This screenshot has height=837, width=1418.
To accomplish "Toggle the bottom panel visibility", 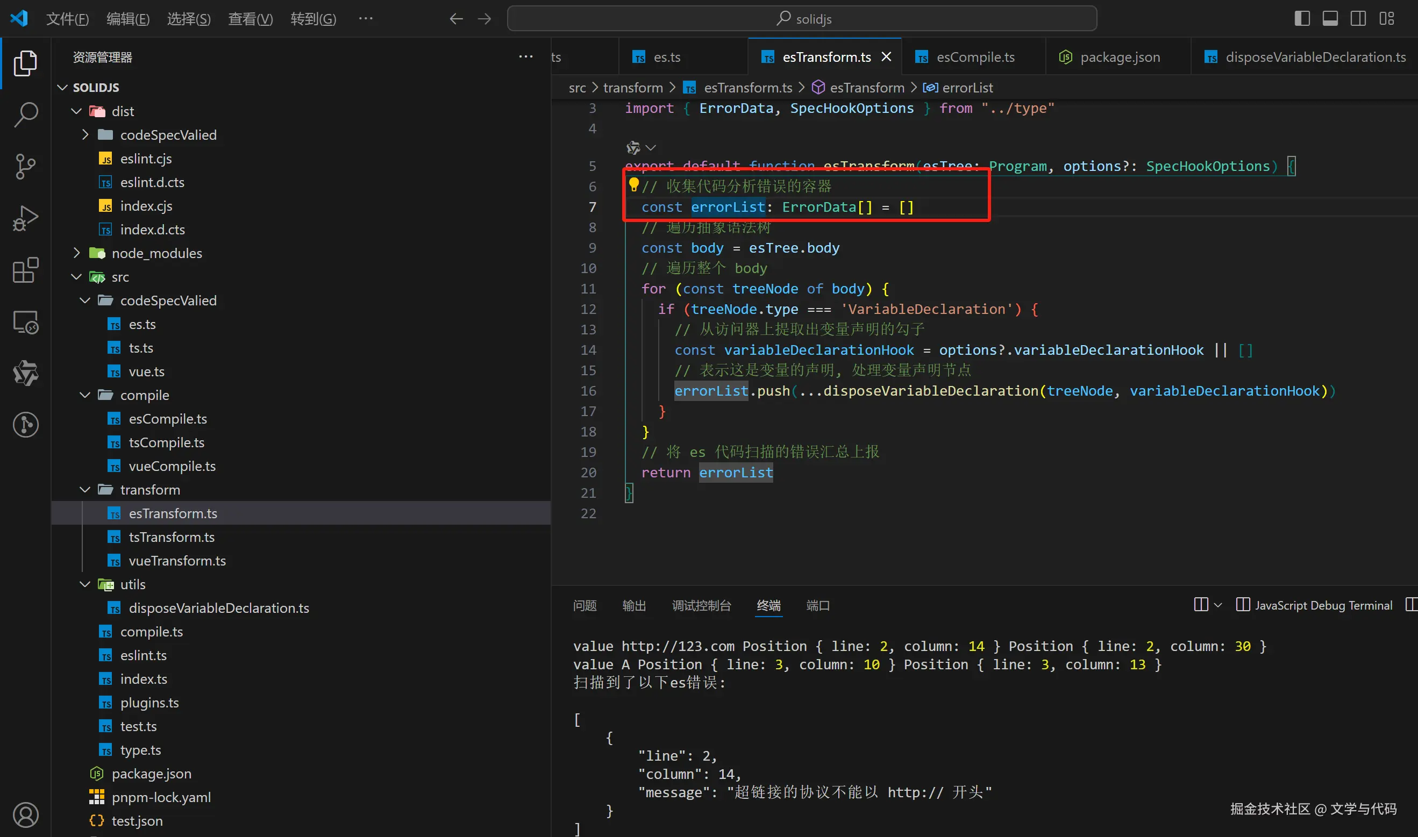I will coord(1330,19).
